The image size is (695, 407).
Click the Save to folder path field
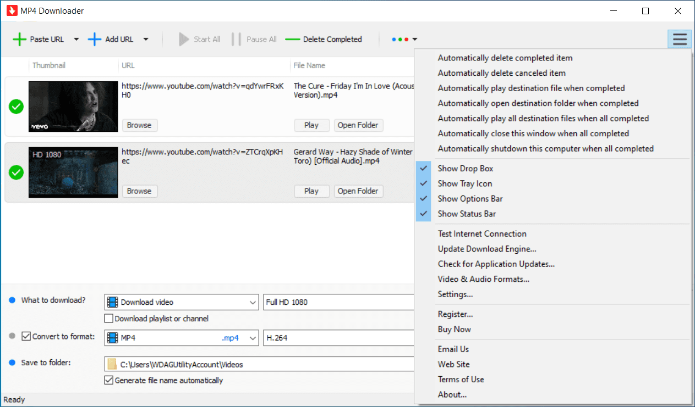(259, 364)
